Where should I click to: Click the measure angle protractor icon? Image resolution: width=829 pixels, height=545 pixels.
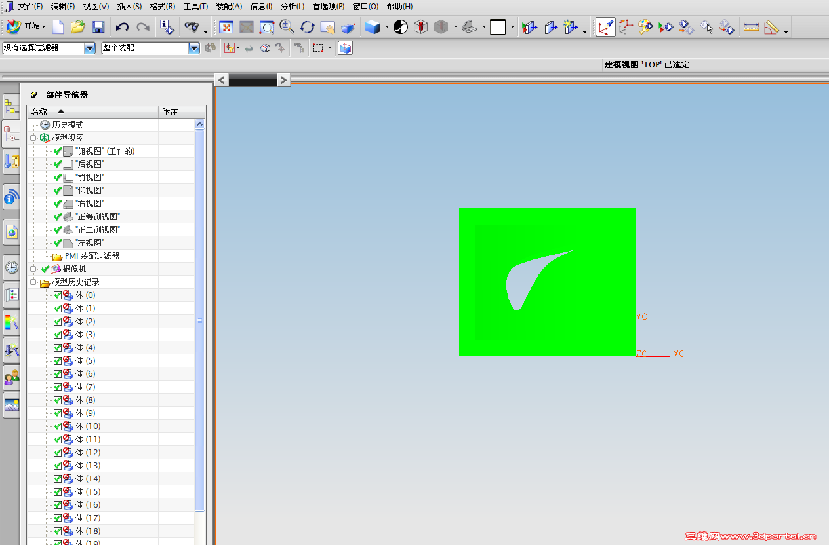pos(771,27)
